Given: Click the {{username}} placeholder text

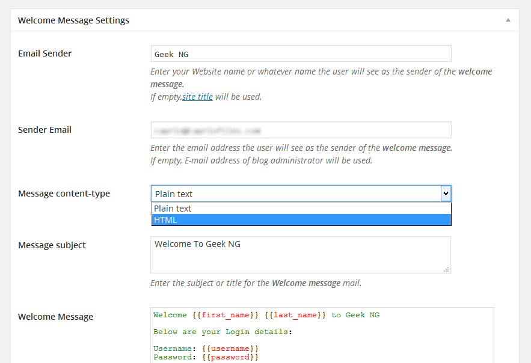Looking at the screenshot, I should click(230, 349).
